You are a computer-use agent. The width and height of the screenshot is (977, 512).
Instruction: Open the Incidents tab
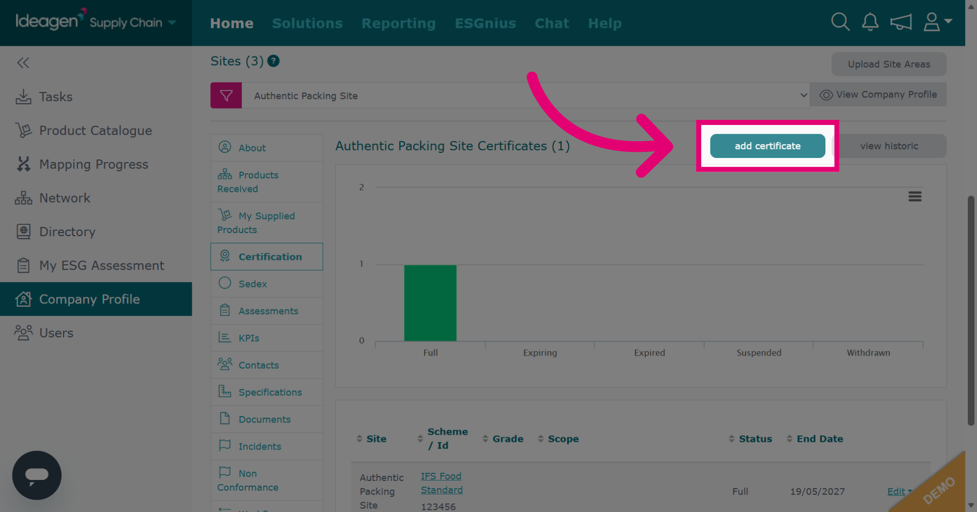click(x=267, y=446)
